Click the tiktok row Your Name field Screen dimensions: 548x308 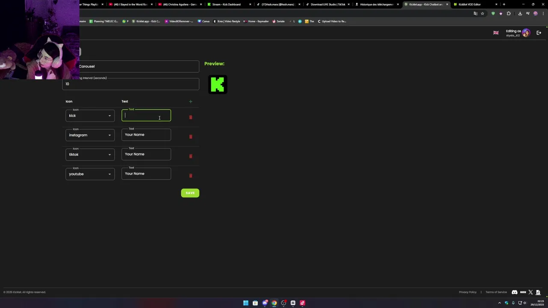coord(146,154)
